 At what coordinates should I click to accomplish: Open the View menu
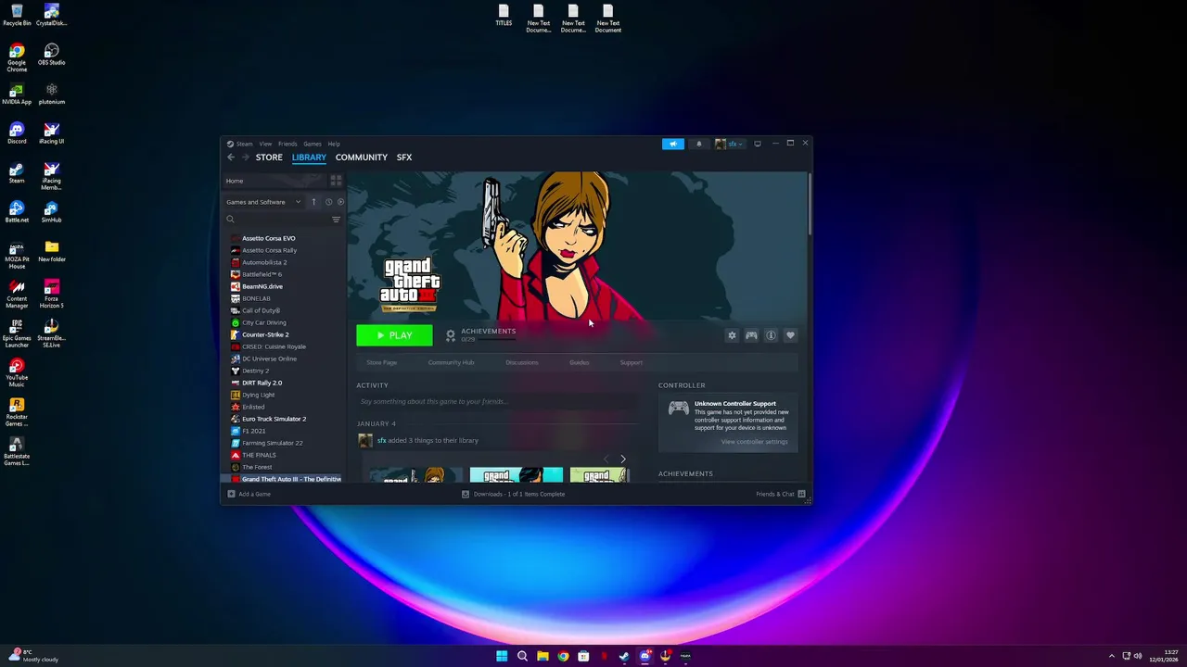[265, 144]
